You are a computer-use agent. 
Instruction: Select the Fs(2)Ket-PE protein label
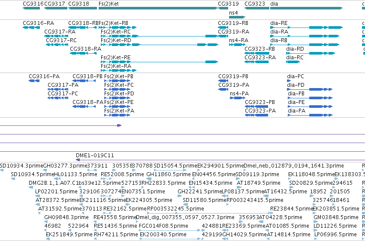click(x=119, y=102)
